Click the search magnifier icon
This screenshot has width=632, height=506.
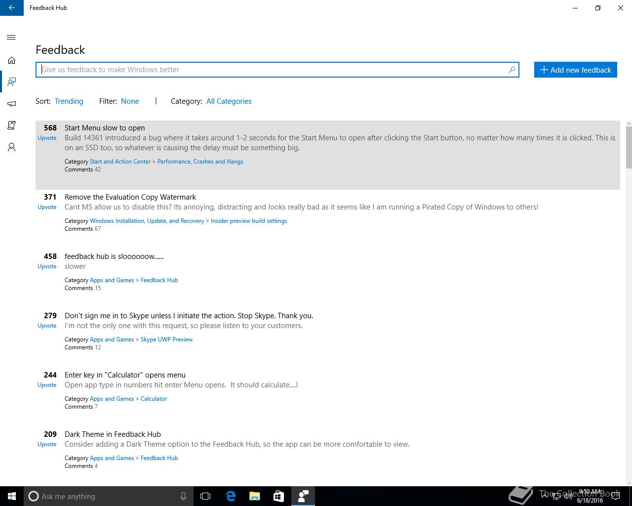coord(512,70)
